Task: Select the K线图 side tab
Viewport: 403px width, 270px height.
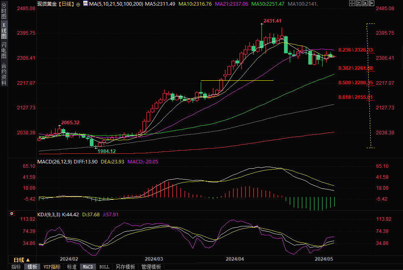Action: (x=4, y=31)
